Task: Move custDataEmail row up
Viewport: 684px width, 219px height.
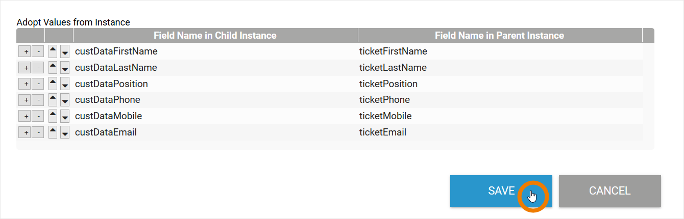Action: pos(53,133)
